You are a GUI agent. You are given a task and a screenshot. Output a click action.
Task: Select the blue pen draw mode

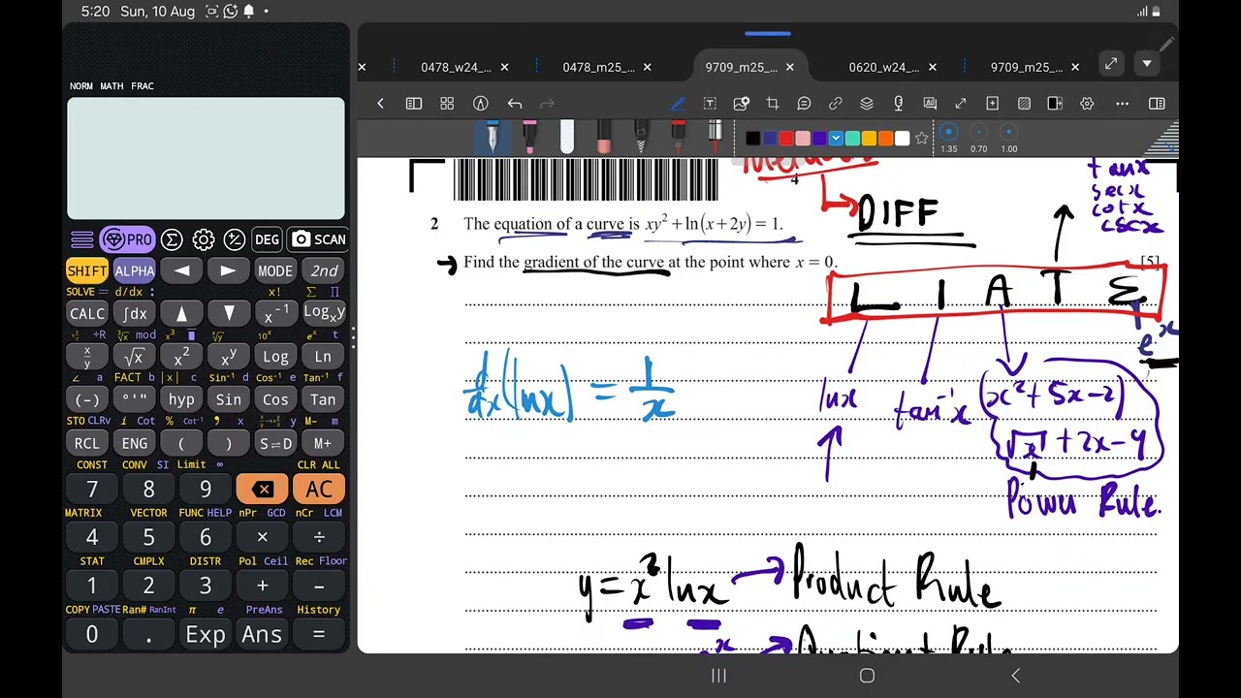coord(678,104)
